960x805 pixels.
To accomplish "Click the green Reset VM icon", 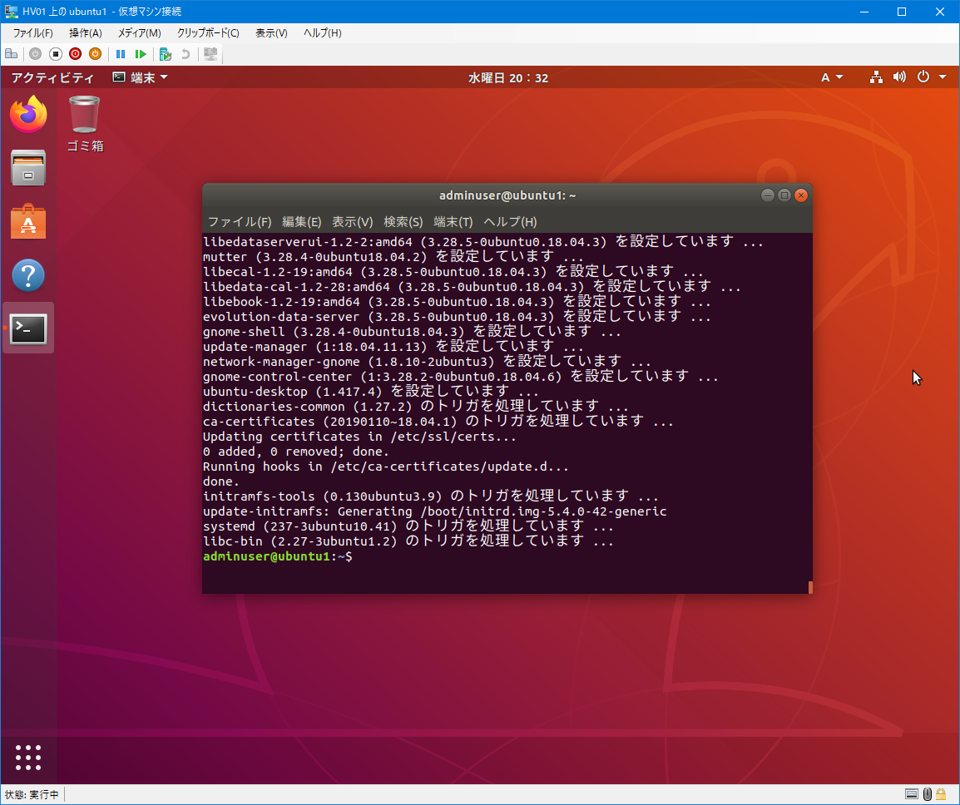I will (x=141, y=54).
